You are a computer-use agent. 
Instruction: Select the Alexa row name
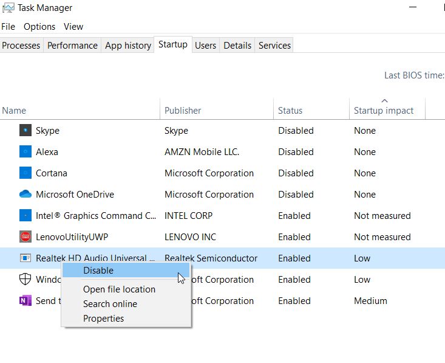[x=47, y=152]
